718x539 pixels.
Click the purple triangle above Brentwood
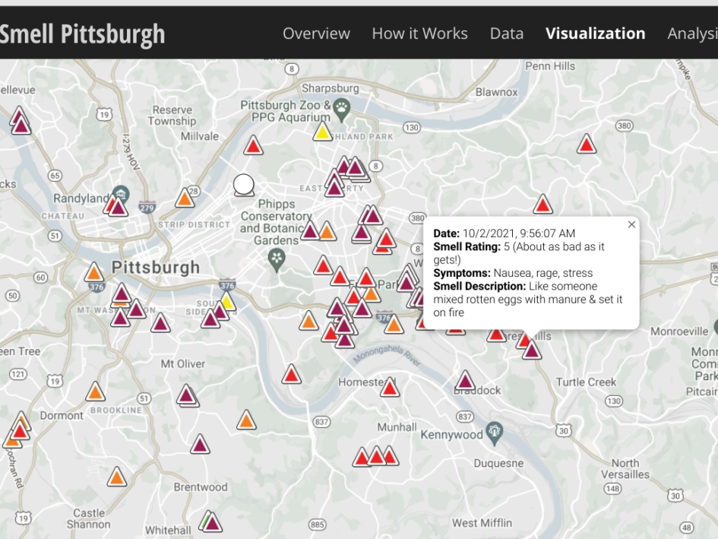coord(200,444)
